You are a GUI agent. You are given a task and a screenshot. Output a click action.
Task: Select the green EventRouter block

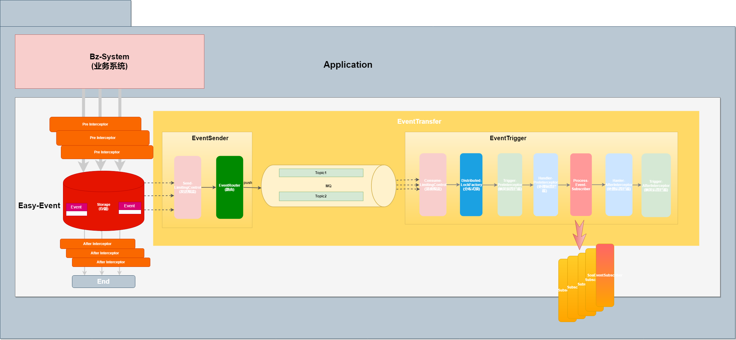[230, 187]
